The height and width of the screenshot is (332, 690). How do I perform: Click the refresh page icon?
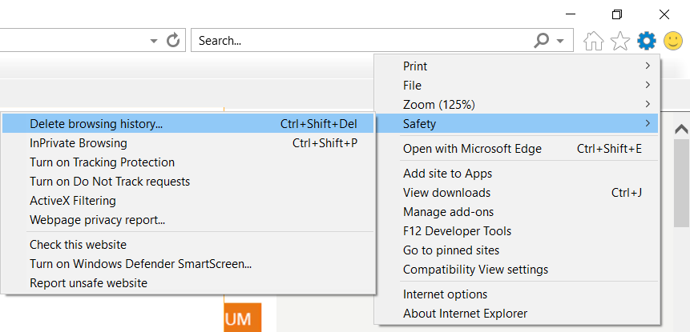(173, 40)
